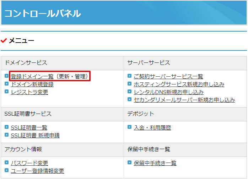This screenshot has height=181, width=248.
Task: Click arrow icon beside レジストラ変更
Action: click(x=6, y=91)
